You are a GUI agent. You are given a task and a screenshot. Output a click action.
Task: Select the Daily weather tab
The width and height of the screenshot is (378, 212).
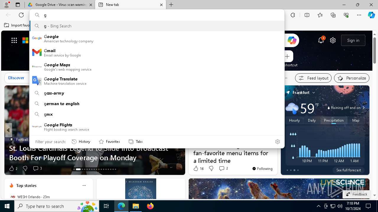click(x=312, y=120)
